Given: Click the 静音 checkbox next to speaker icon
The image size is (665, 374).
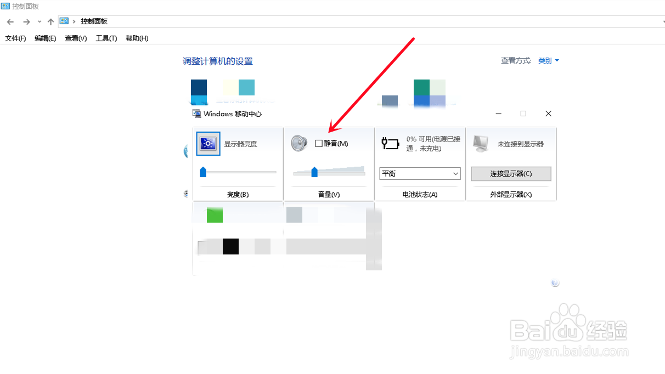Looking at the screenshot, I should pyautogui.click(x=320, y=142).
